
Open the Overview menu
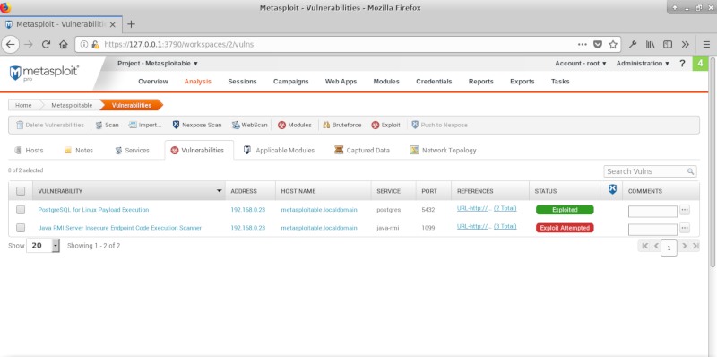[153, 82]
